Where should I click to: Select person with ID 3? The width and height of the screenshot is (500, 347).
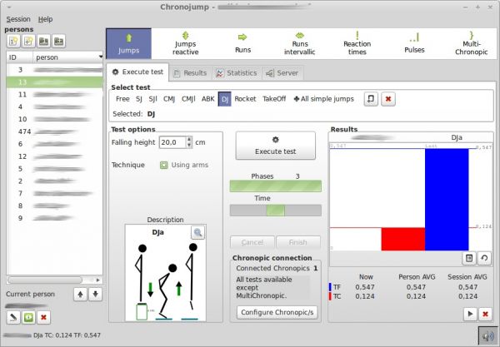point(54,70)
